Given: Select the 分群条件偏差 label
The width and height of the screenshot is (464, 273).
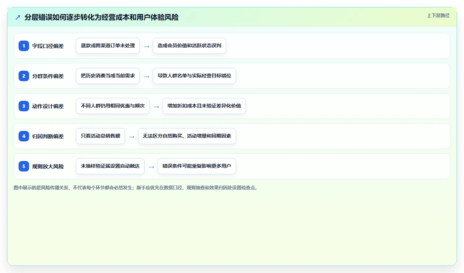Looking at the screenshot, I should pos(48,76).
